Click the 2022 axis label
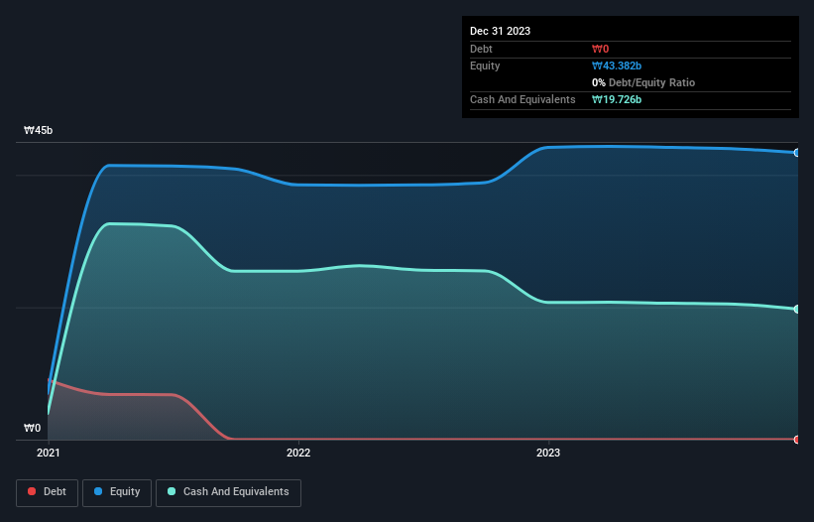The image size is (814, 522). (298, 453)
